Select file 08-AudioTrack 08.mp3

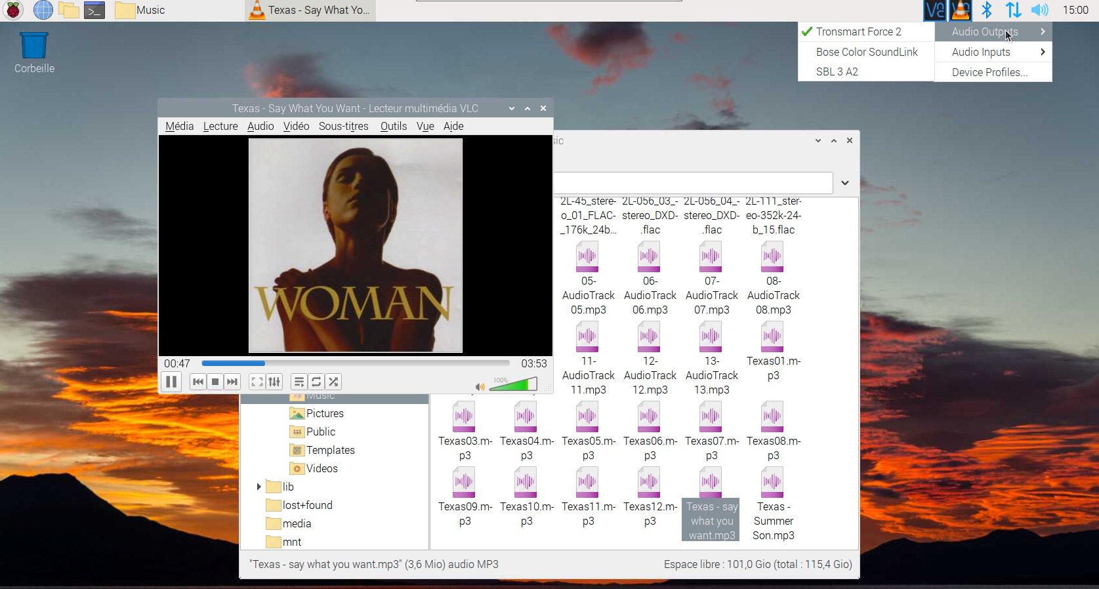tap(773, 278)
